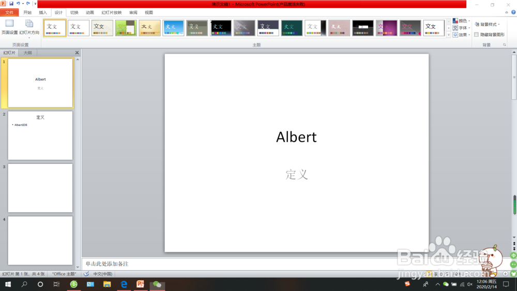The image size is (517, 291).
Task: Open the 字体 theme fonts dropdown
Action: (x=461, y=28)
